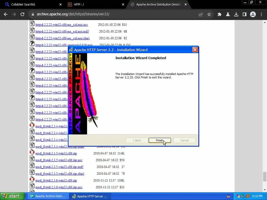The image size is (267, 200).
Task: Close the Apache Installation Wizard dialog
Action: pos(195,50)
